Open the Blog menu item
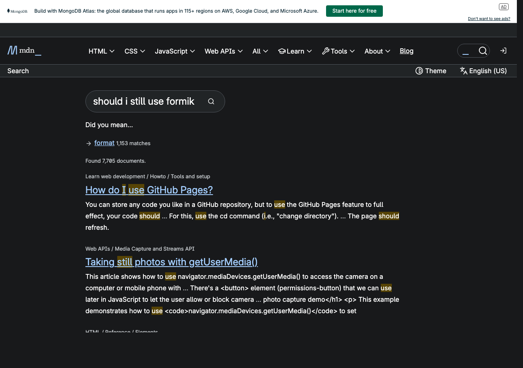Viewport: 523px width, 368px height. pos(406,51)
